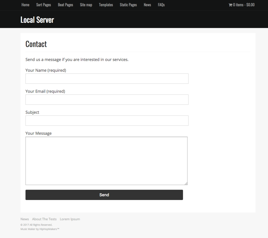Click 'Your Email (required)' label

[x=45, y=91]
